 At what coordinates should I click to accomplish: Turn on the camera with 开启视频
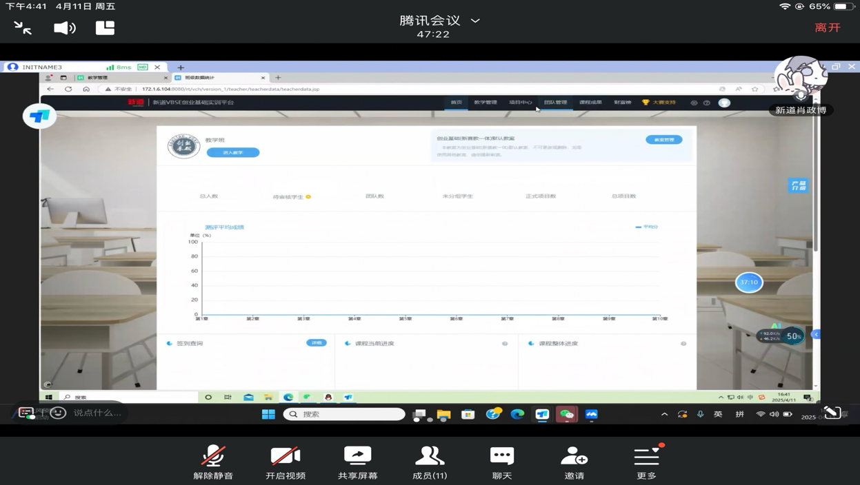click(x=286, y=462)
